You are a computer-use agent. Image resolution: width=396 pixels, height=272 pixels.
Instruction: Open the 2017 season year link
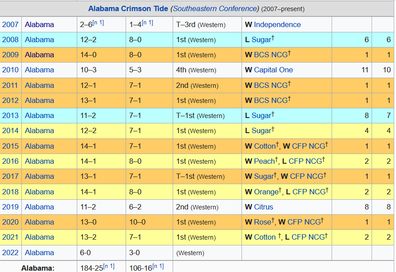point(10,176)
